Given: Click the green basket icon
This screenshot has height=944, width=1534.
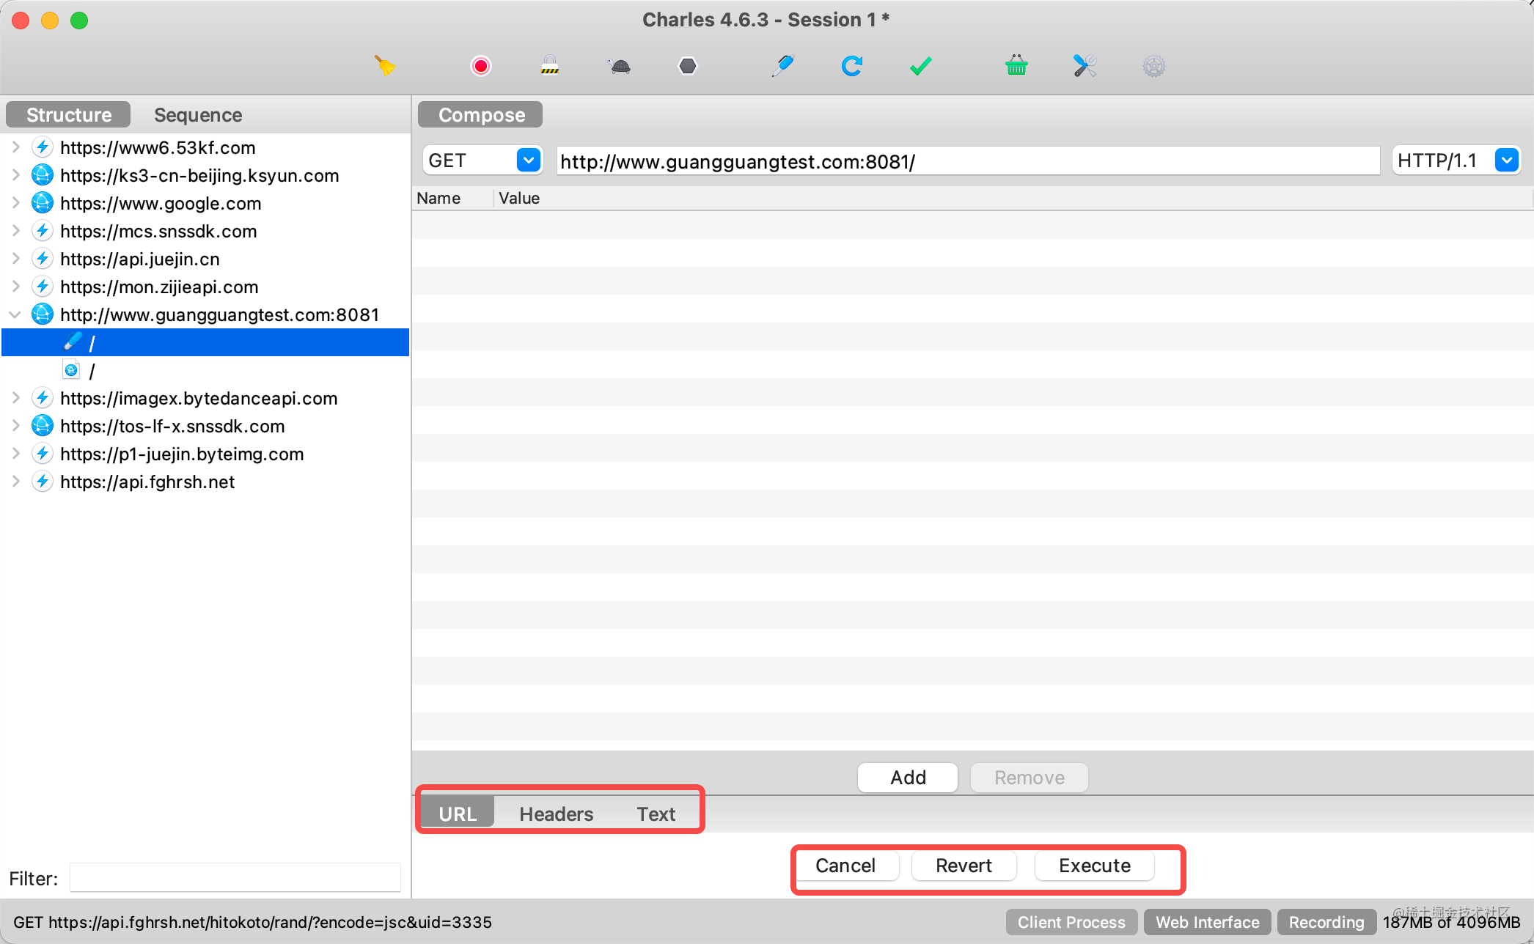Looking at the screenshot, I should (1016, 66).
